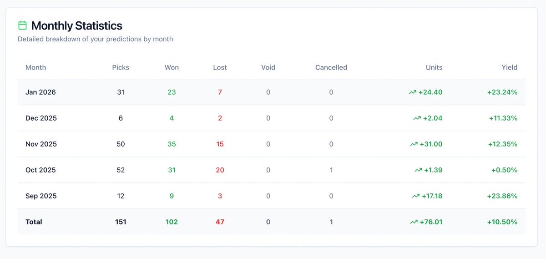Click won value 9 in Sep 2025 row

(x=172, y=196)
